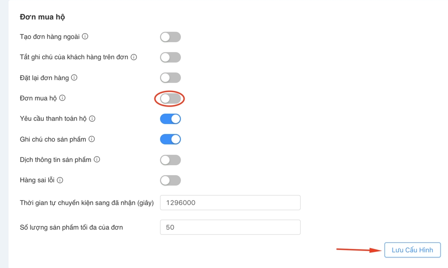Click info icon beside Ghi chú cho sản phẩm
Image resolution: width=448 pixels, height=268 pixels.
point(92,139)
